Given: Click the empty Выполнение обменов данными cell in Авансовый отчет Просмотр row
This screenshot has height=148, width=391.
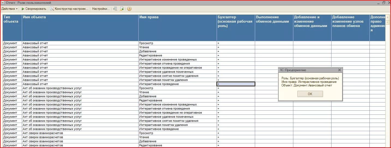Looking at the screenshot, I should coord(274,43).
